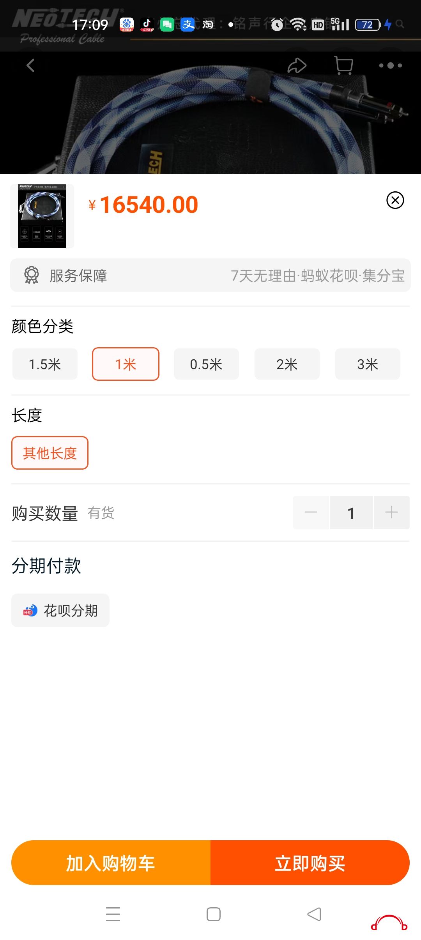Open the three-dot more menu

(x=390, y=65)
